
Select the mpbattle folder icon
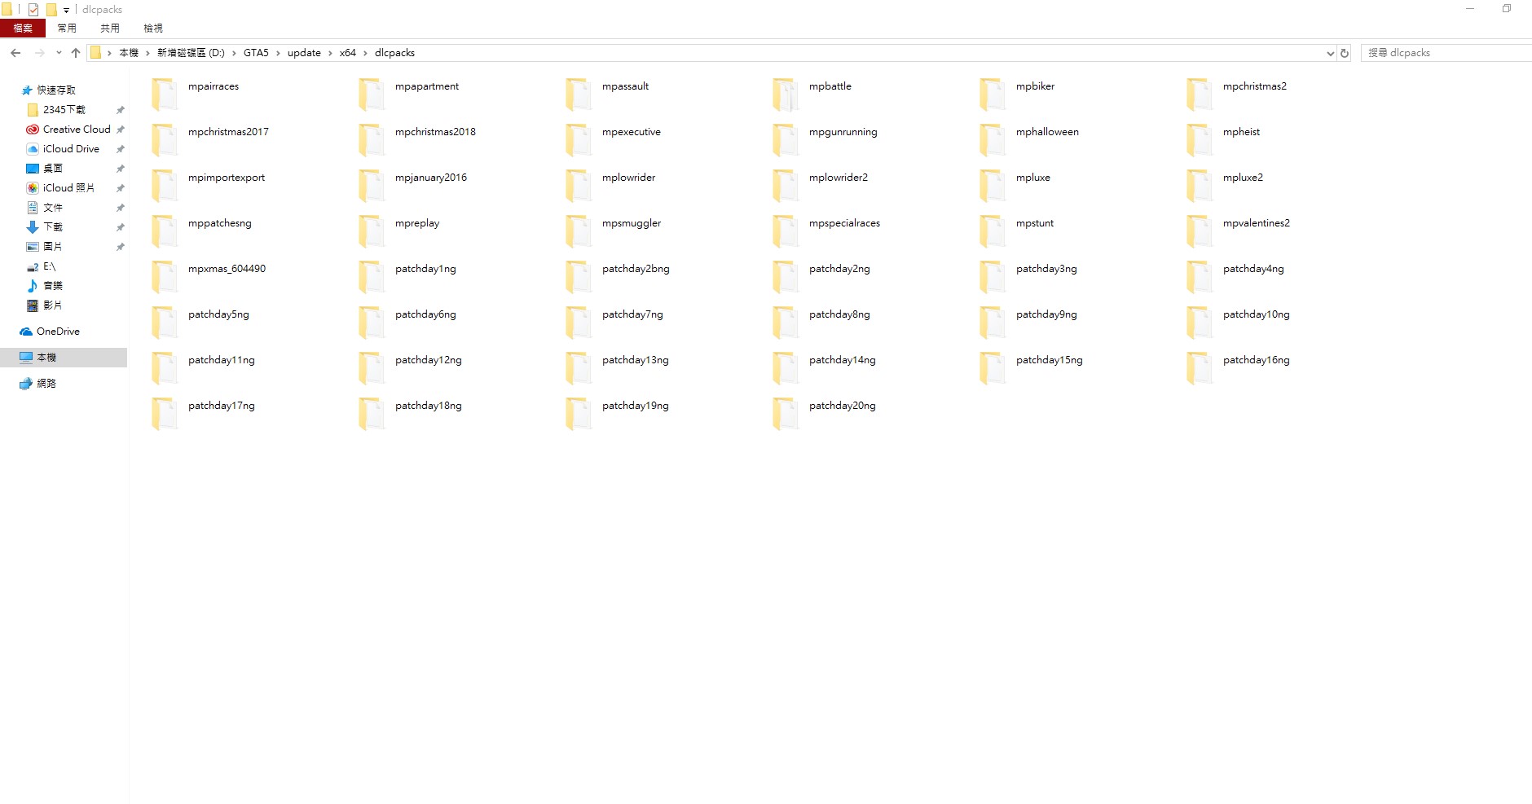pos(786,94)
